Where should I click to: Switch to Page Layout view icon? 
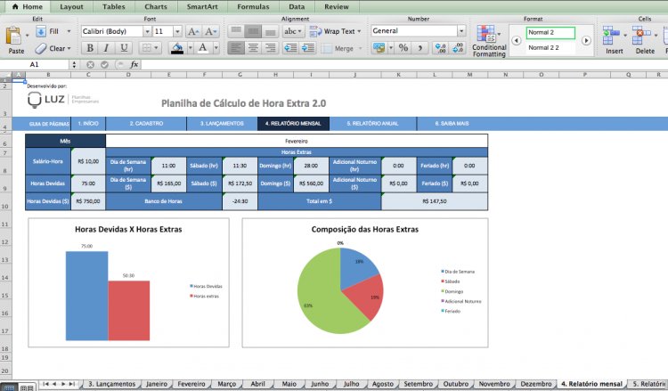click(27, 387)
